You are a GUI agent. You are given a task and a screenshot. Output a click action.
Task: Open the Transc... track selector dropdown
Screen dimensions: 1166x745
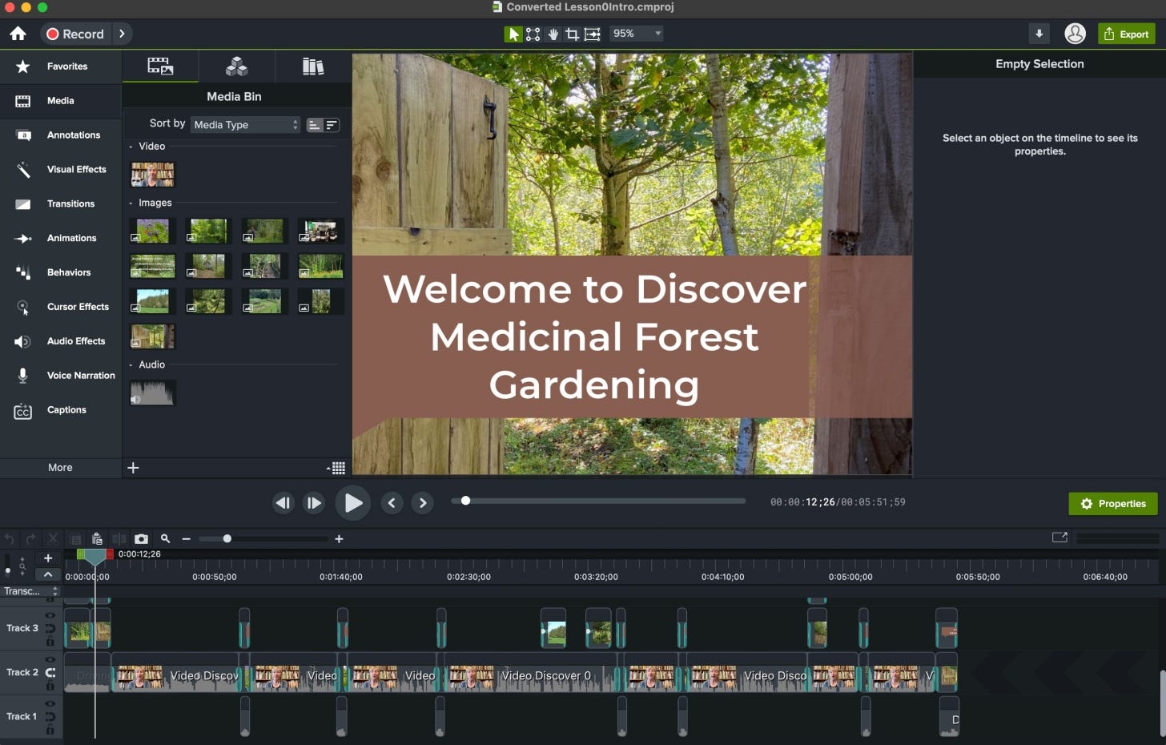(x=30, y=591)
